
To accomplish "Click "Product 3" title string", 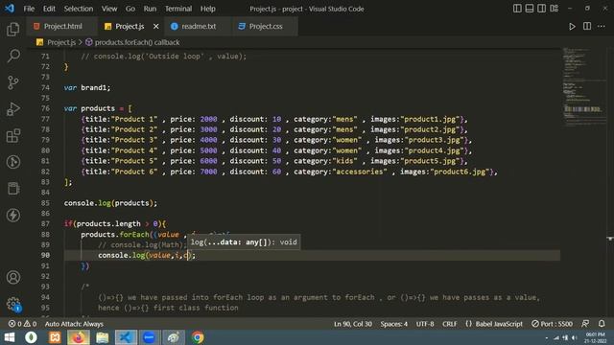I will pos(134,140).
